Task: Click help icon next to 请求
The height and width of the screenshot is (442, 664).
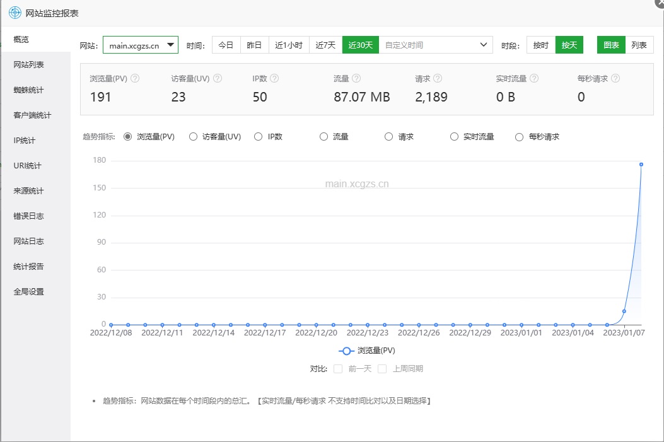Action: click(438, 78)
